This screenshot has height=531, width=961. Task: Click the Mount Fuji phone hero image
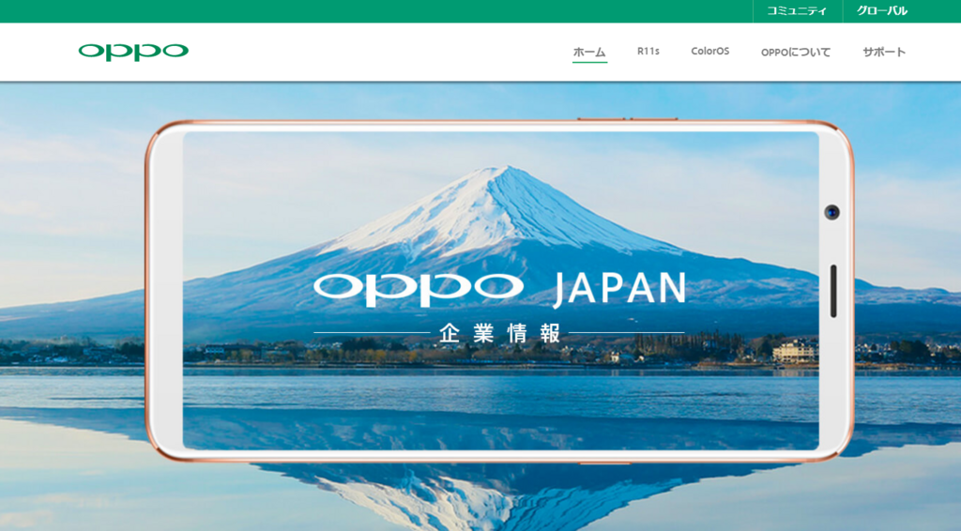pyautogui.click(x=499, y=291)
